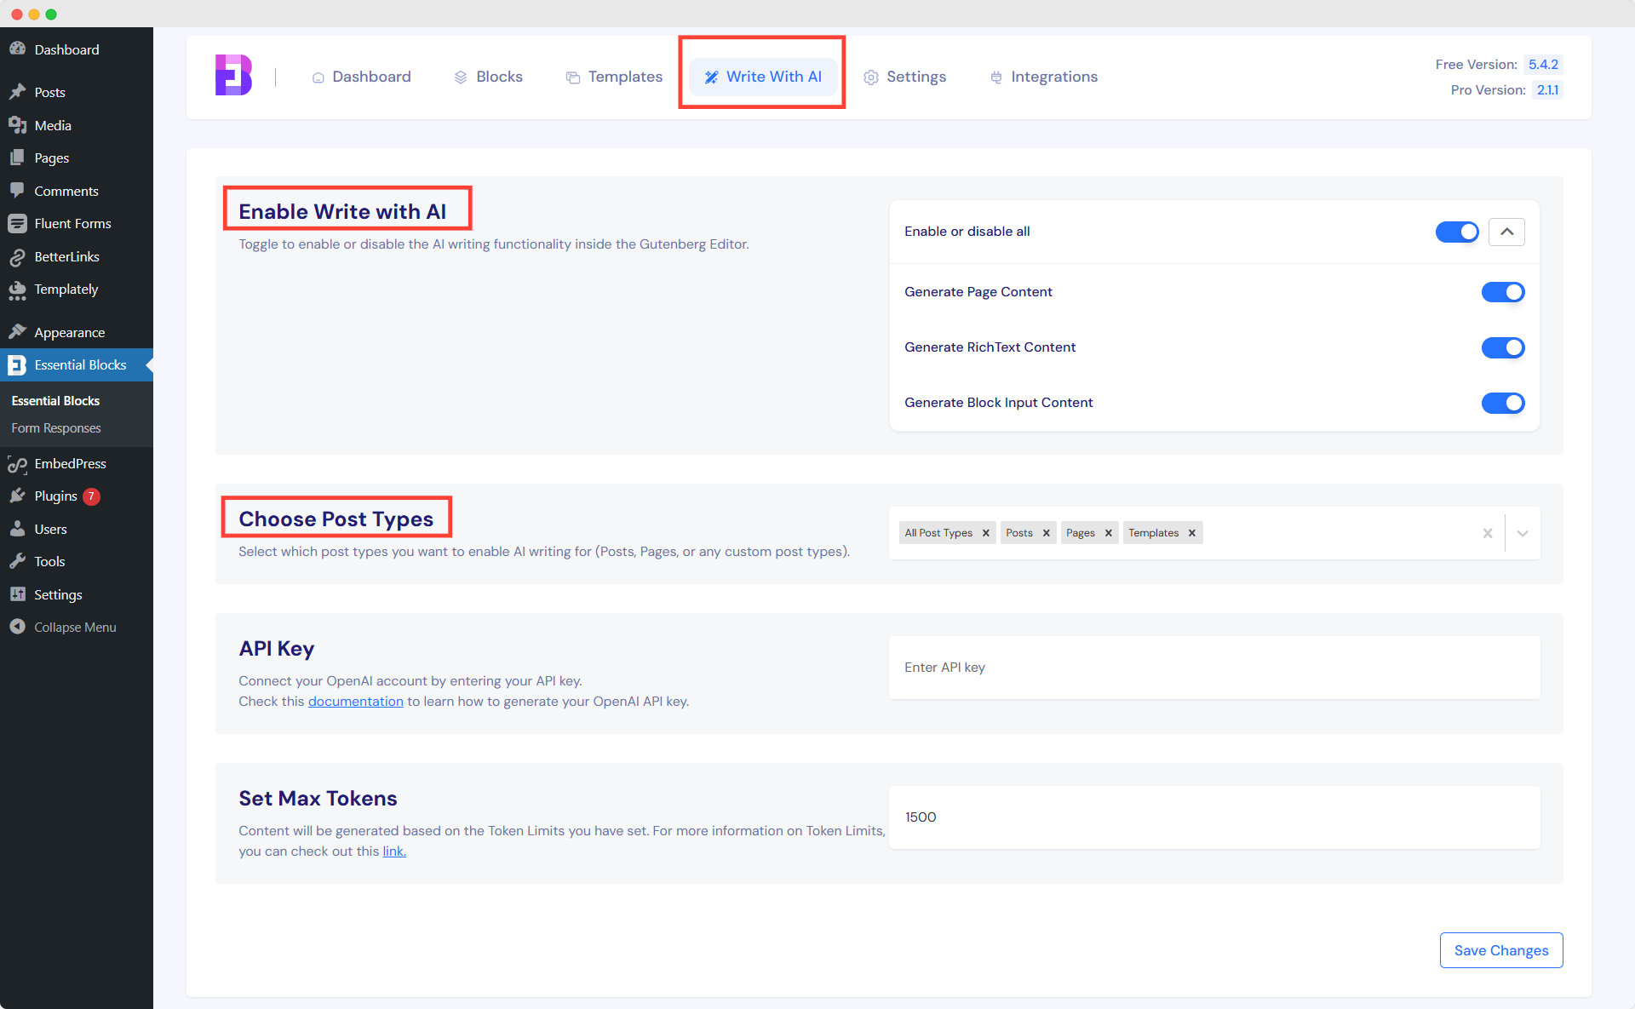
Task: Collapse the Enable Write with AI options panel
Action: (x=1506, y=232)
